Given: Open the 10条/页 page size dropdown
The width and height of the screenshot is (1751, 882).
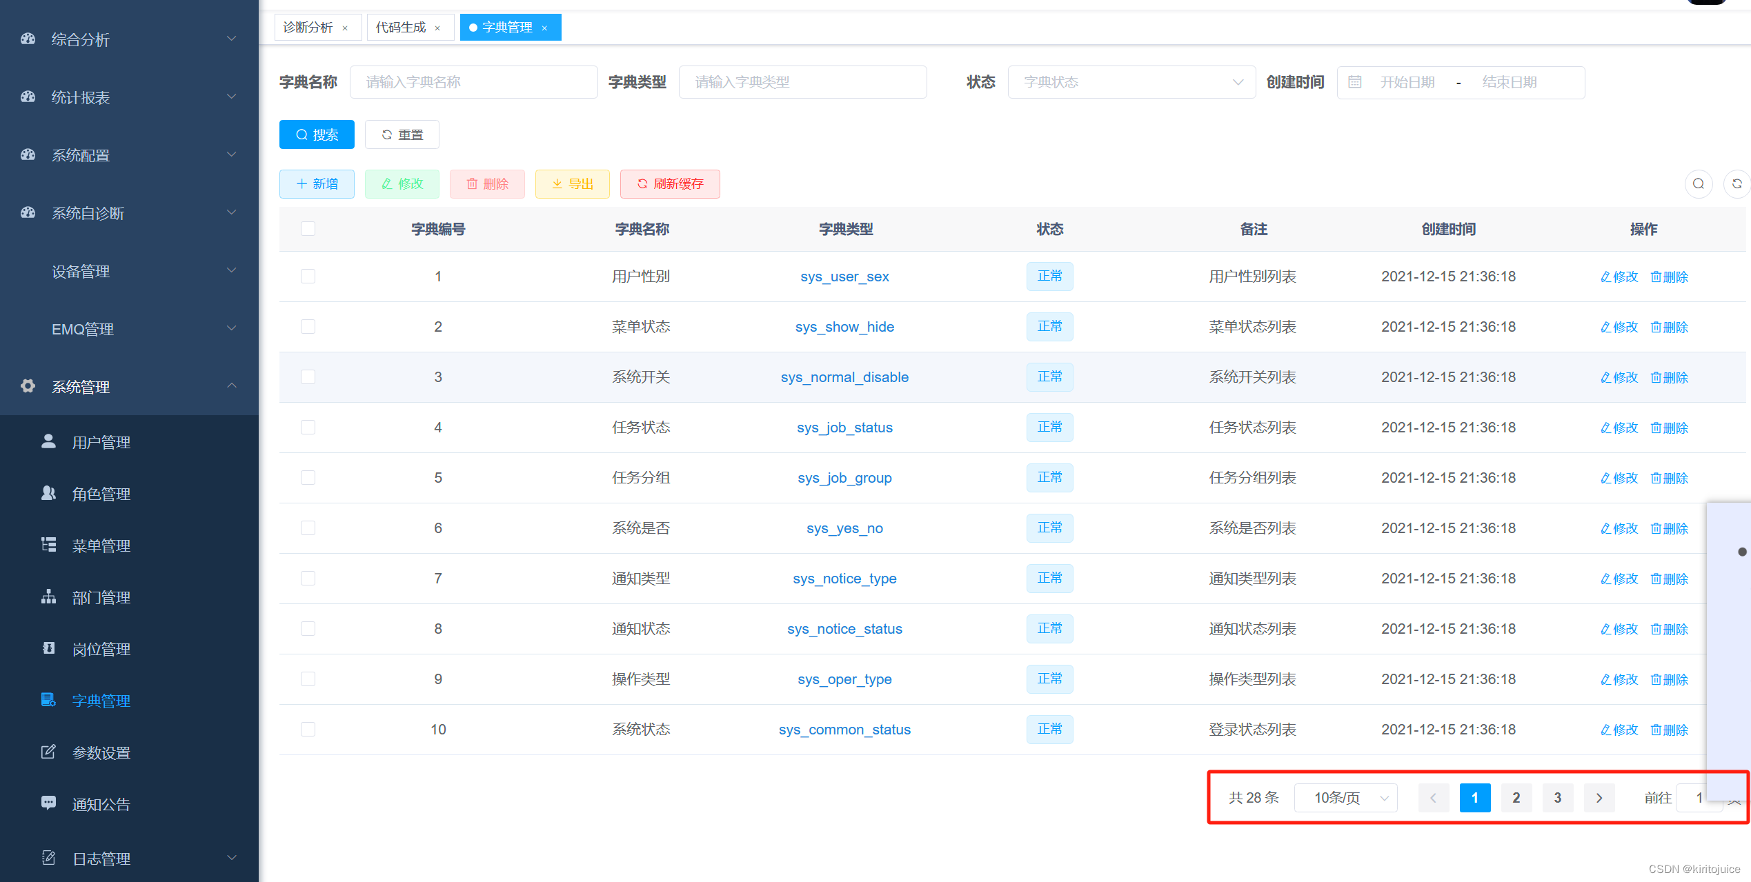Looking at the screenshot, I should [1345, 798].
